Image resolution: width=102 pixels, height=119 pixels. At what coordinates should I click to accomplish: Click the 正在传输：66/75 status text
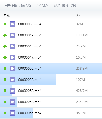(17, 5)
